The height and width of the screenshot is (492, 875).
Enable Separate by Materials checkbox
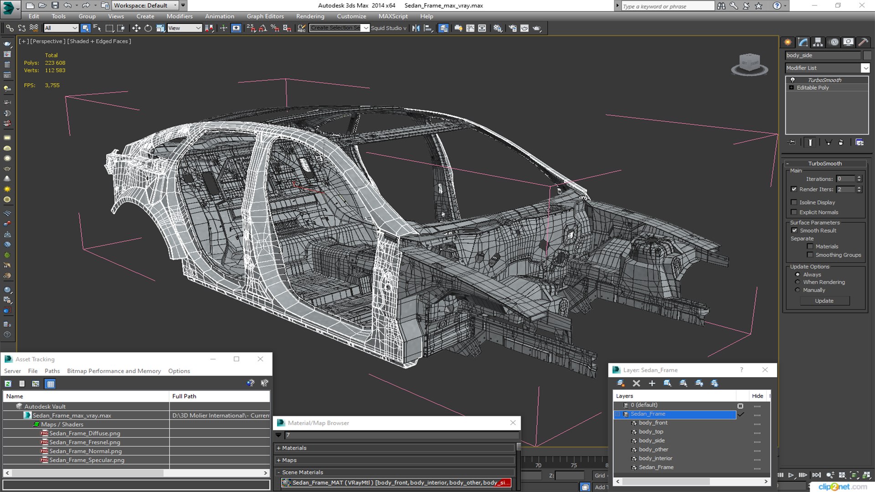(x=810, y=246)
